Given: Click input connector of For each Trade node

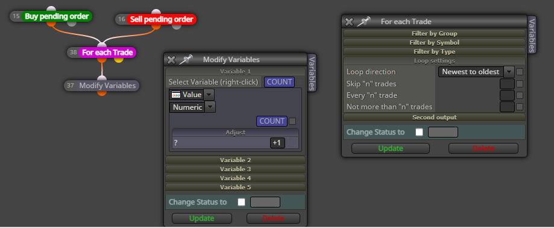Looking at the screenshot, I should pyautogui.click(x=102, y=45).
